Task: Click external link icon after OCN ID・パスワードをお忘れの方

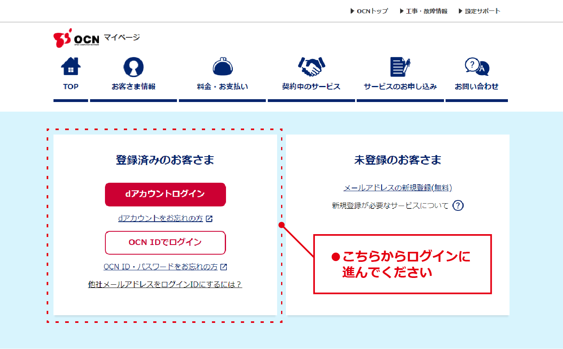Action: pyautogui.click(x=224, y=267)
